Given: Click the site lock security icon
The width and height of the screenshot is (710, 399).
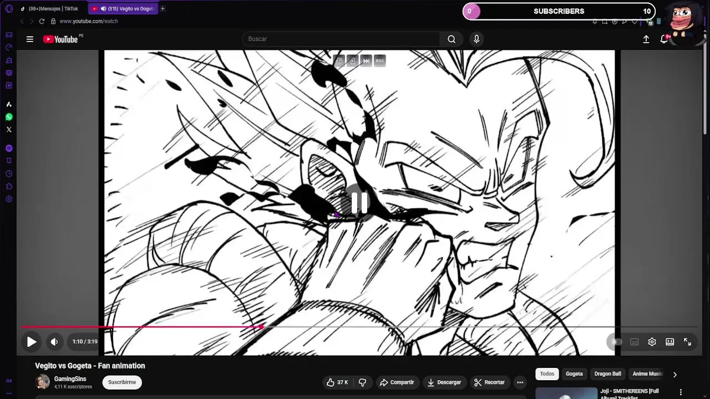Looking at the screenshot, I should tap(53, 21).
